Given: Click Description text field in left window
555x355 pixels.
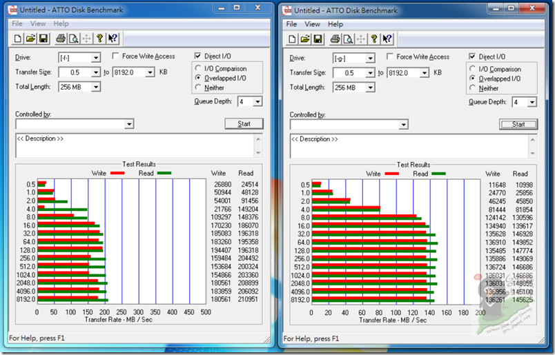Looking at the screenshot, I should click(135, 145).
